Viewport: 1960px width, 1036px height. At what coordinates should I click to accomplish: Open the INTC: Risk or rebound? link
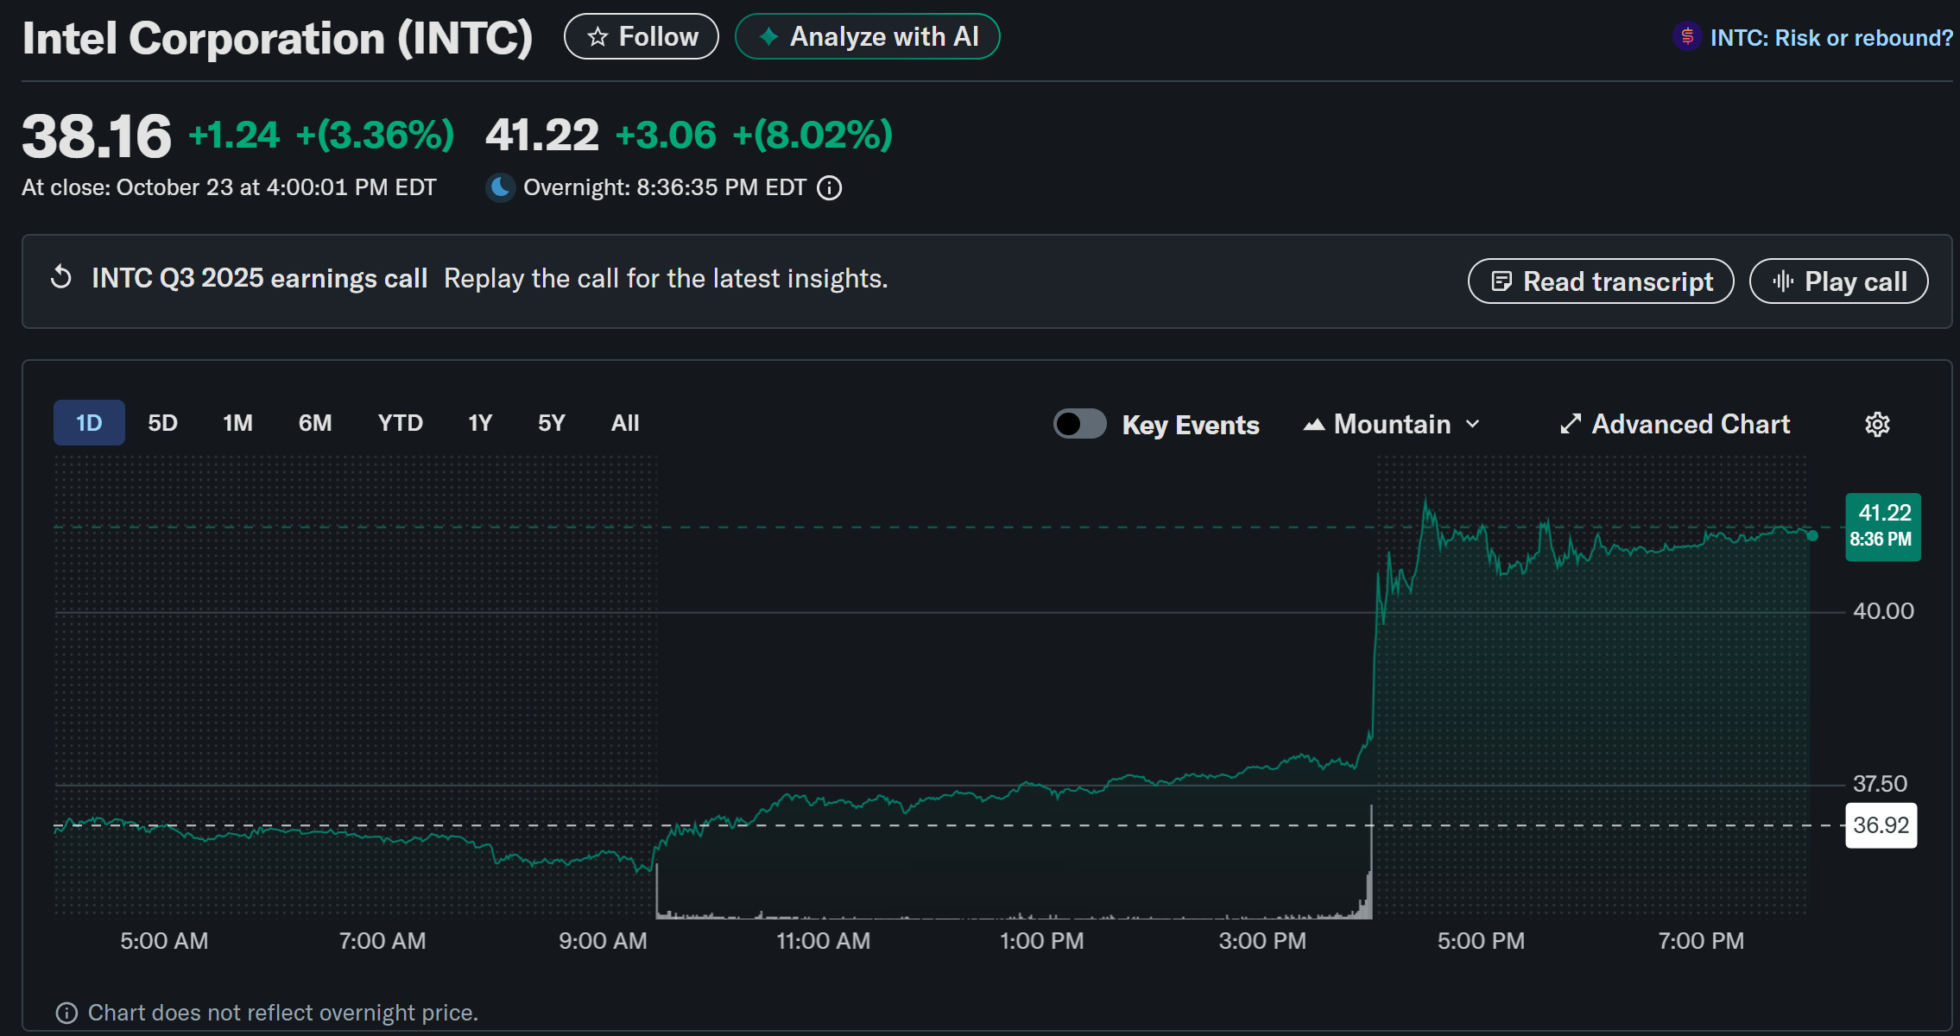coord(1830,38)
